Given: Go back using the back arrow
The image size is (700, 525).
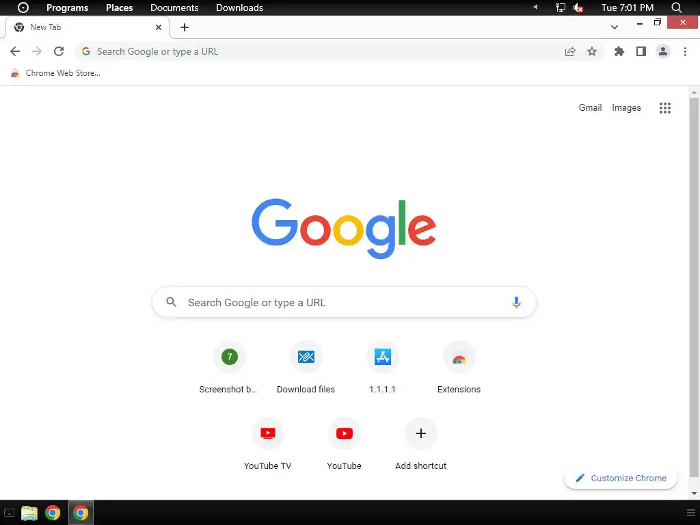Looking at the screenshot, I should point(15,51).
